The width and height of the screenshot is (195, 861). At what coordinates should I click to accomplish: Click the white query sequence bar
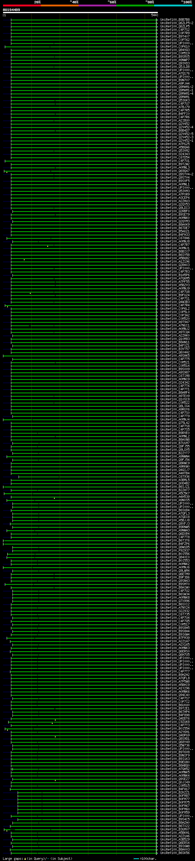click(80, 12)
